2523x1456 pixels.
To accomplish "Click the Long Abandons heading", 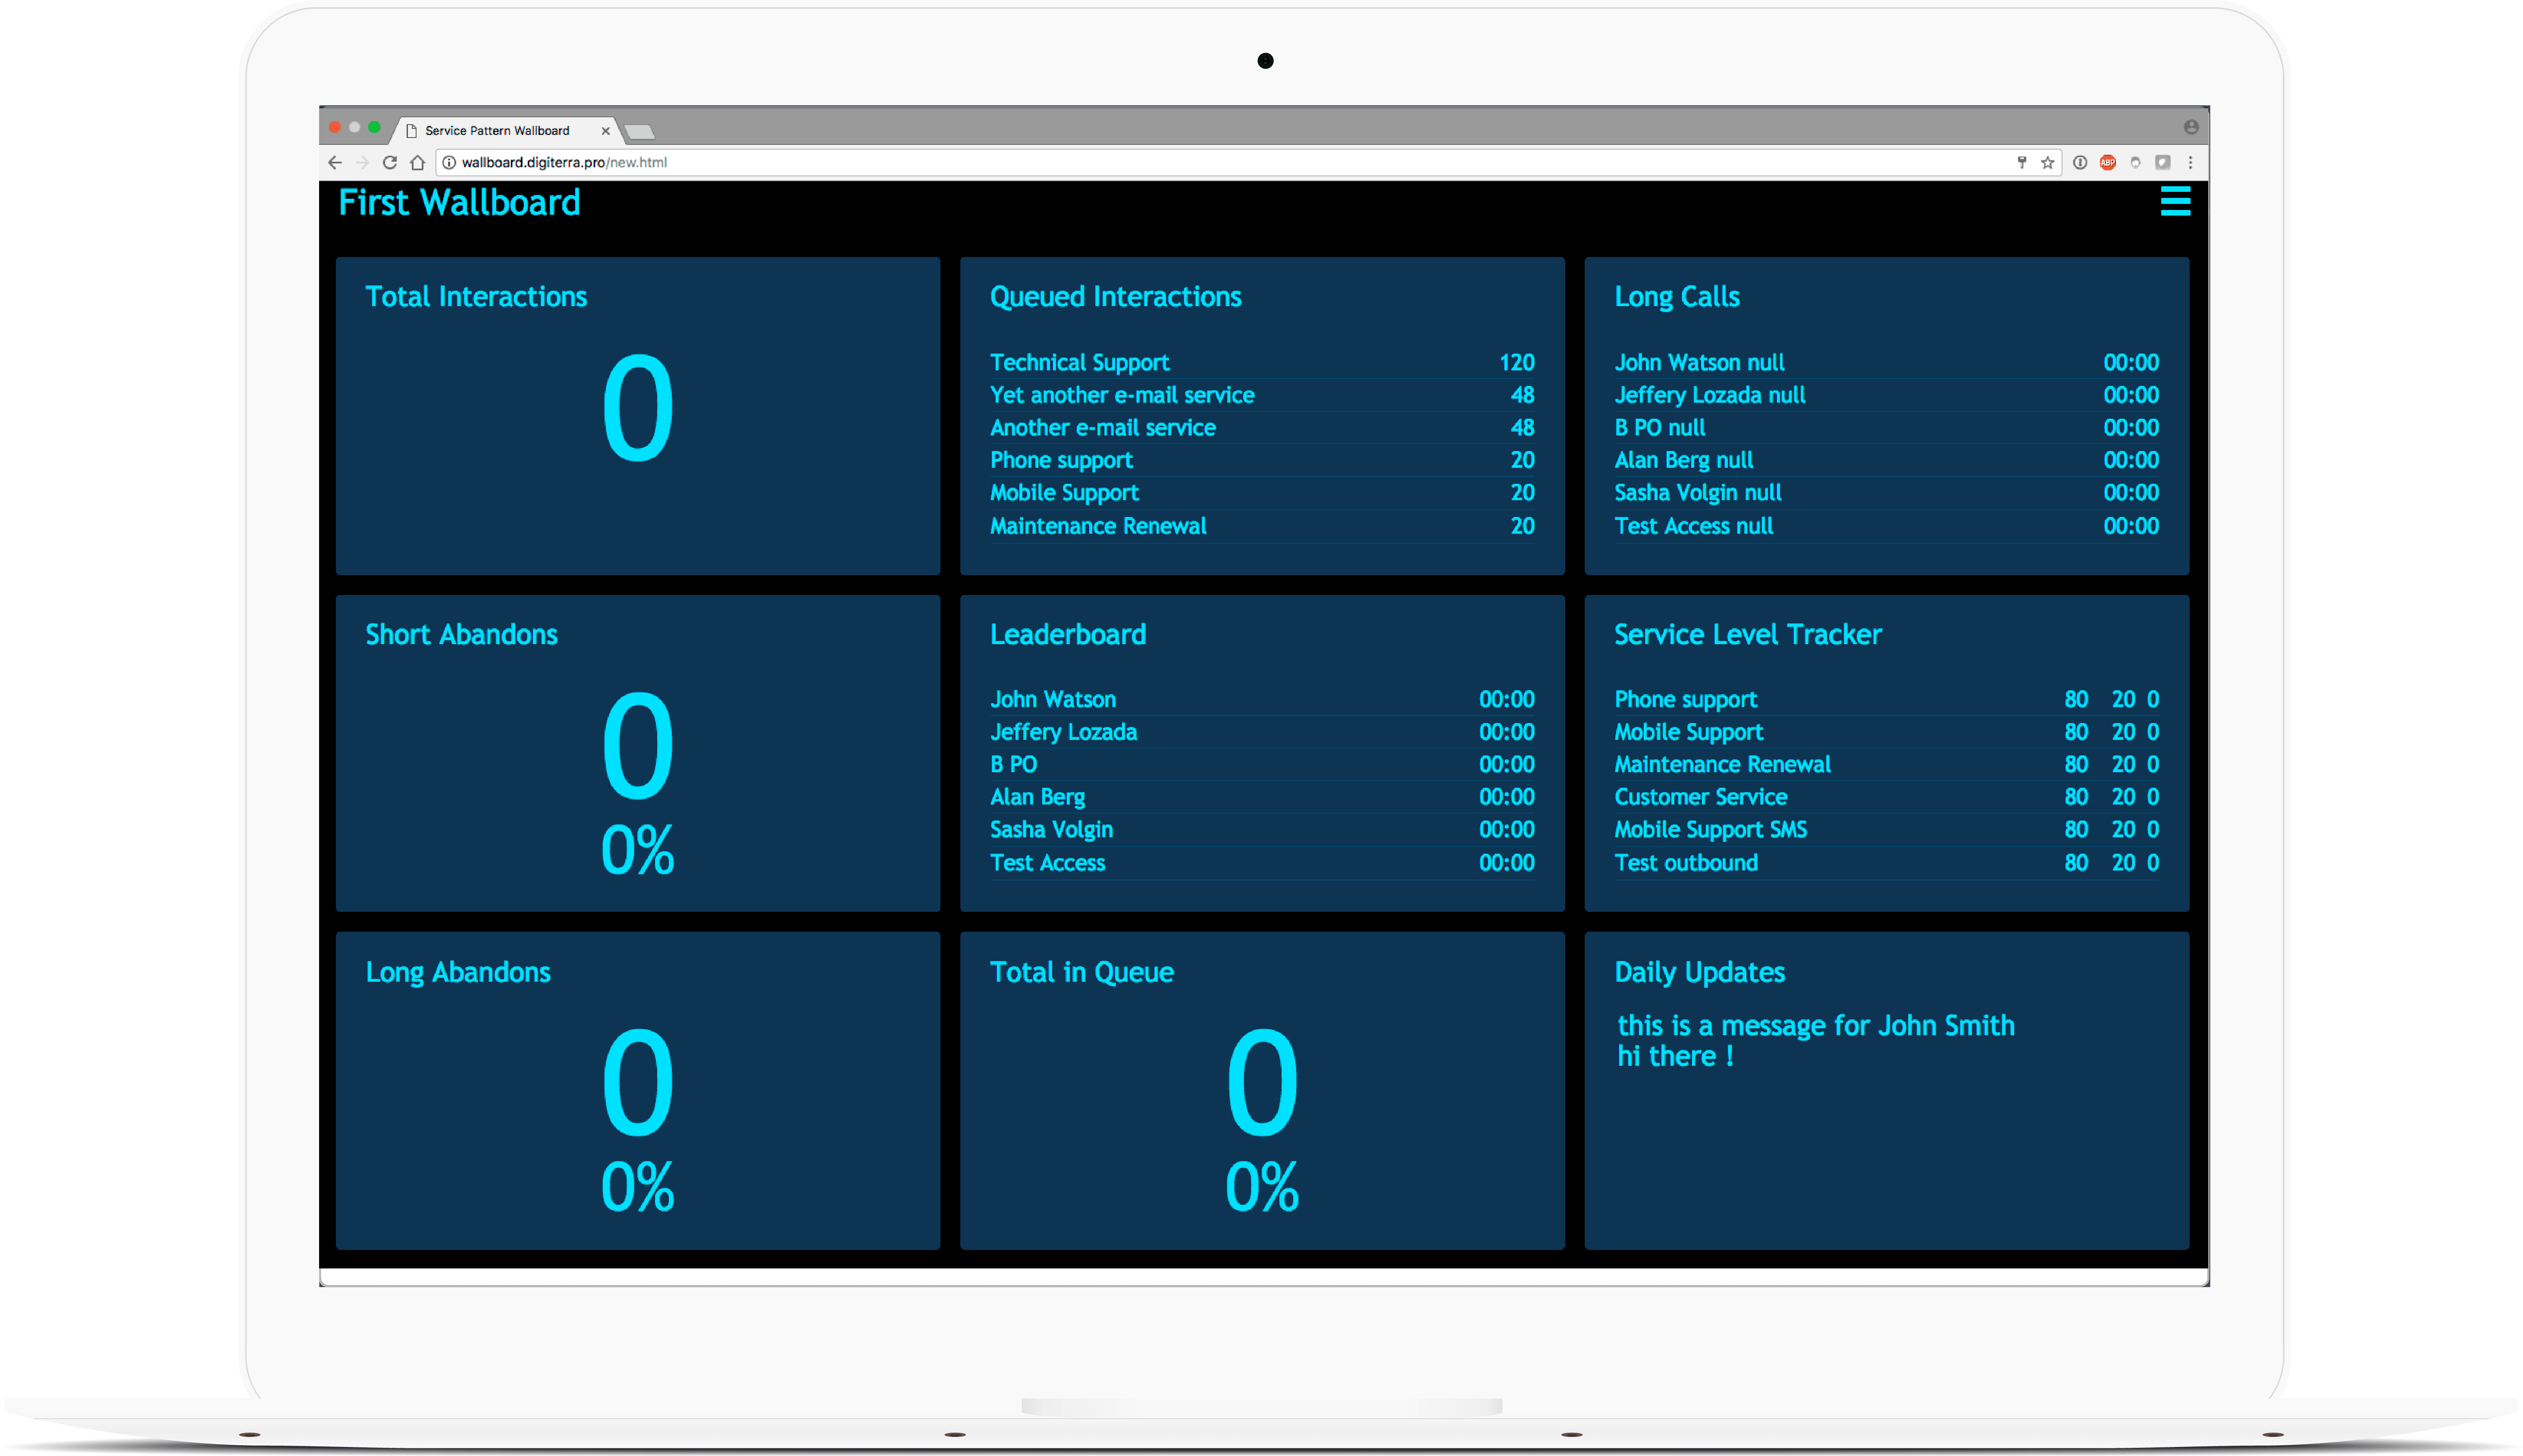I will pos(458,973).
